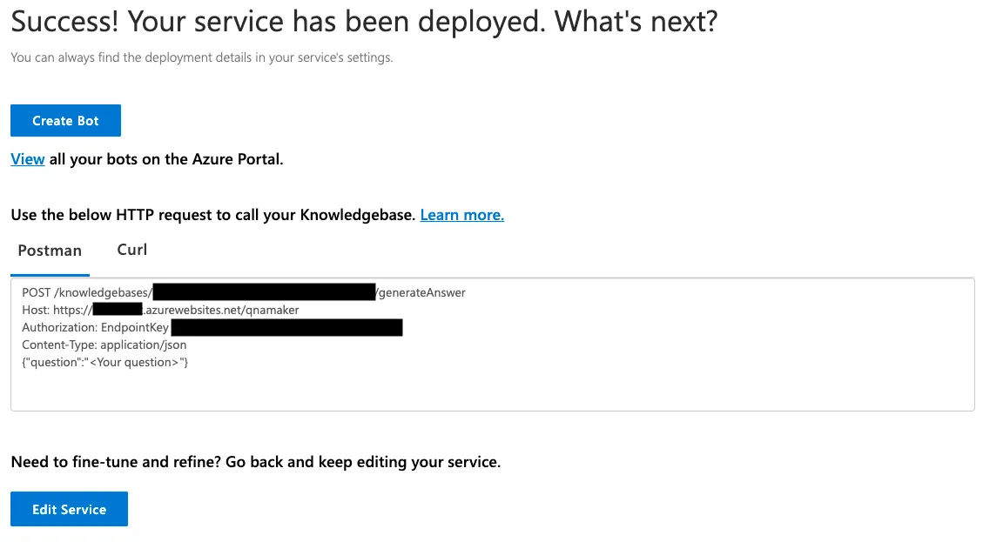This screenshot has height=542, width=983.
Task: Click the /generateAnswer text in request
Action: (421, 292)
